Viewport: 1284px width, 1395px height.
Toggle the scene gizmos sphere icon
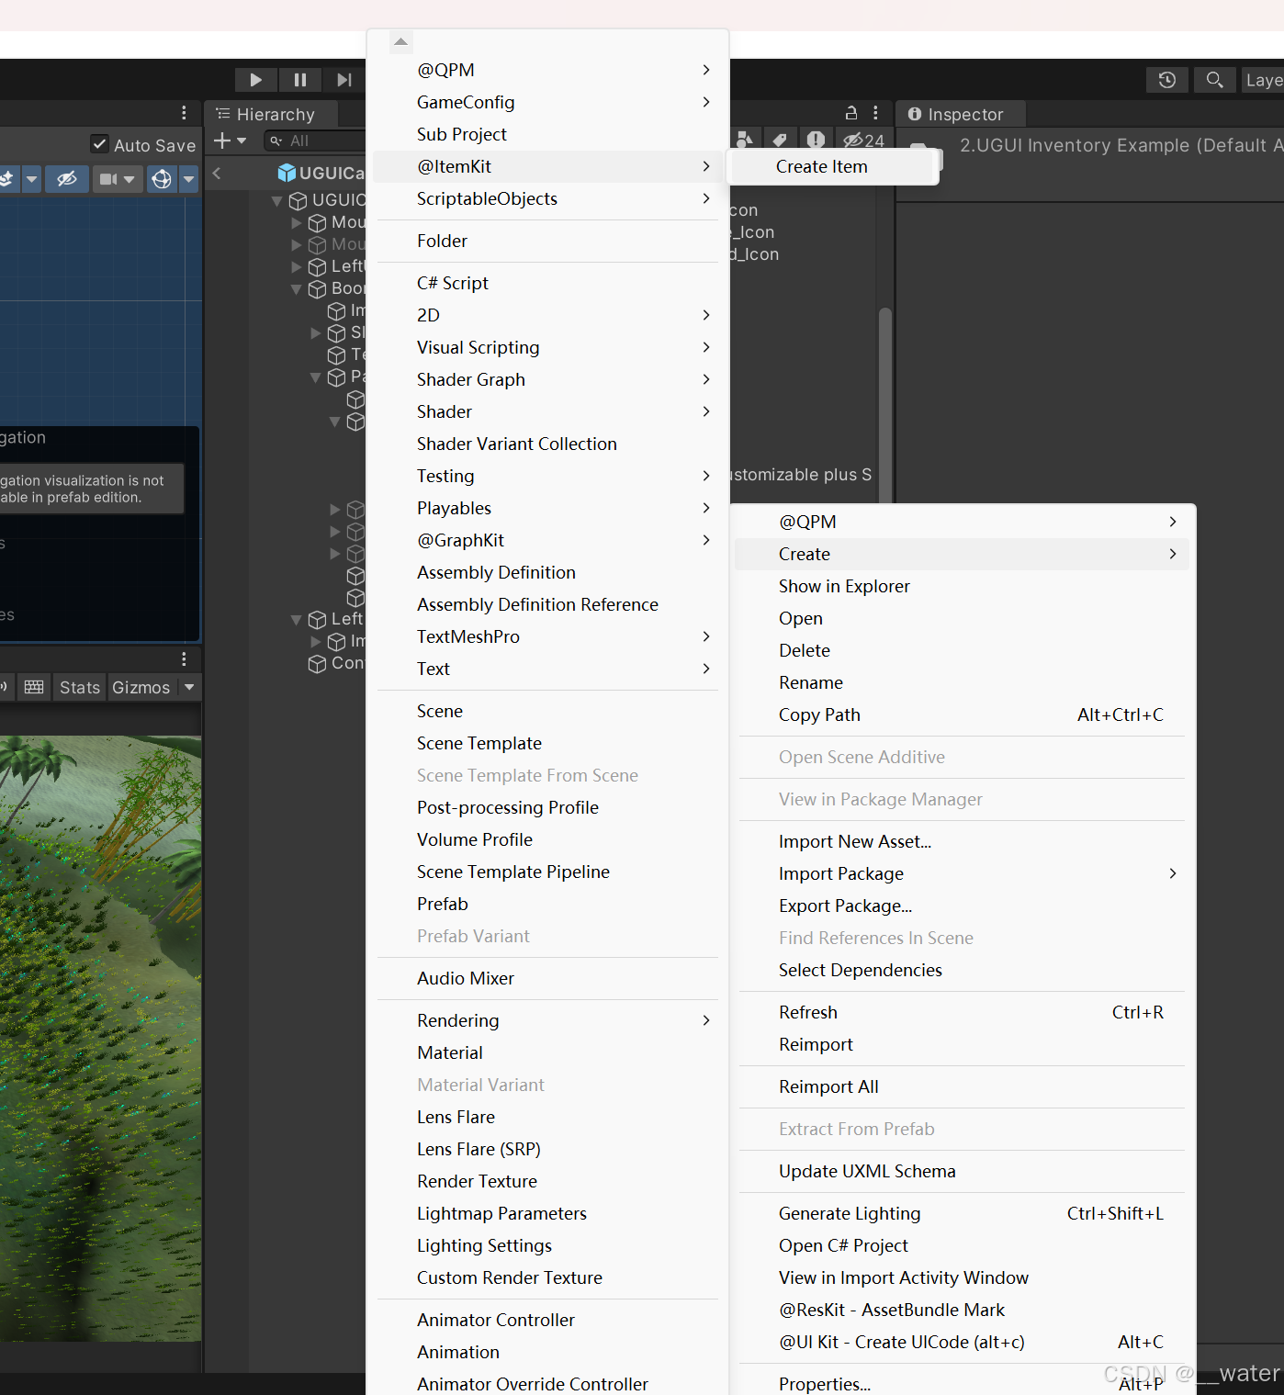(162, 179)
